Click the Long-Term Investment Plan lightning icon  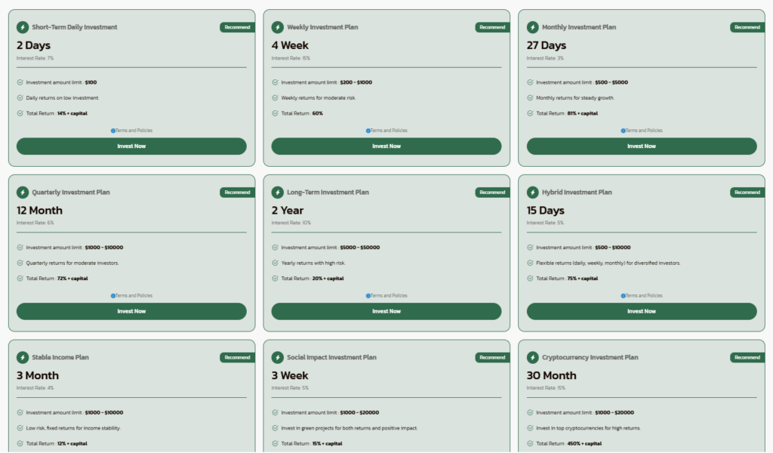coord(278,193)
